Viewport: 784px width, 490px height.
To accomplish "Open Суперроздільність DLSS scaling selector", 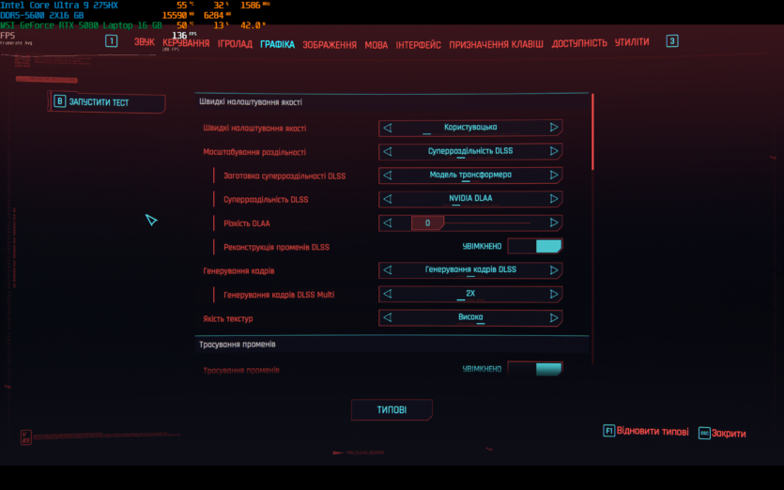I will (x=470, y=151).
